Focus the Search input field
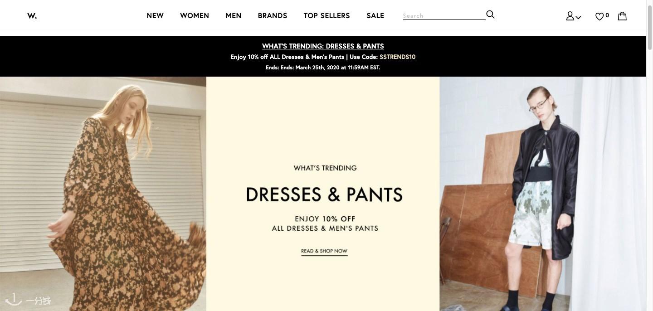Screen dimensions: 653x311 coord(444,15)
